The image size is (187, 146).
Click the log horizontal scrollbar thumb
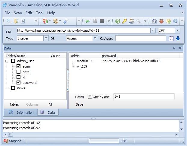point(11,135)
